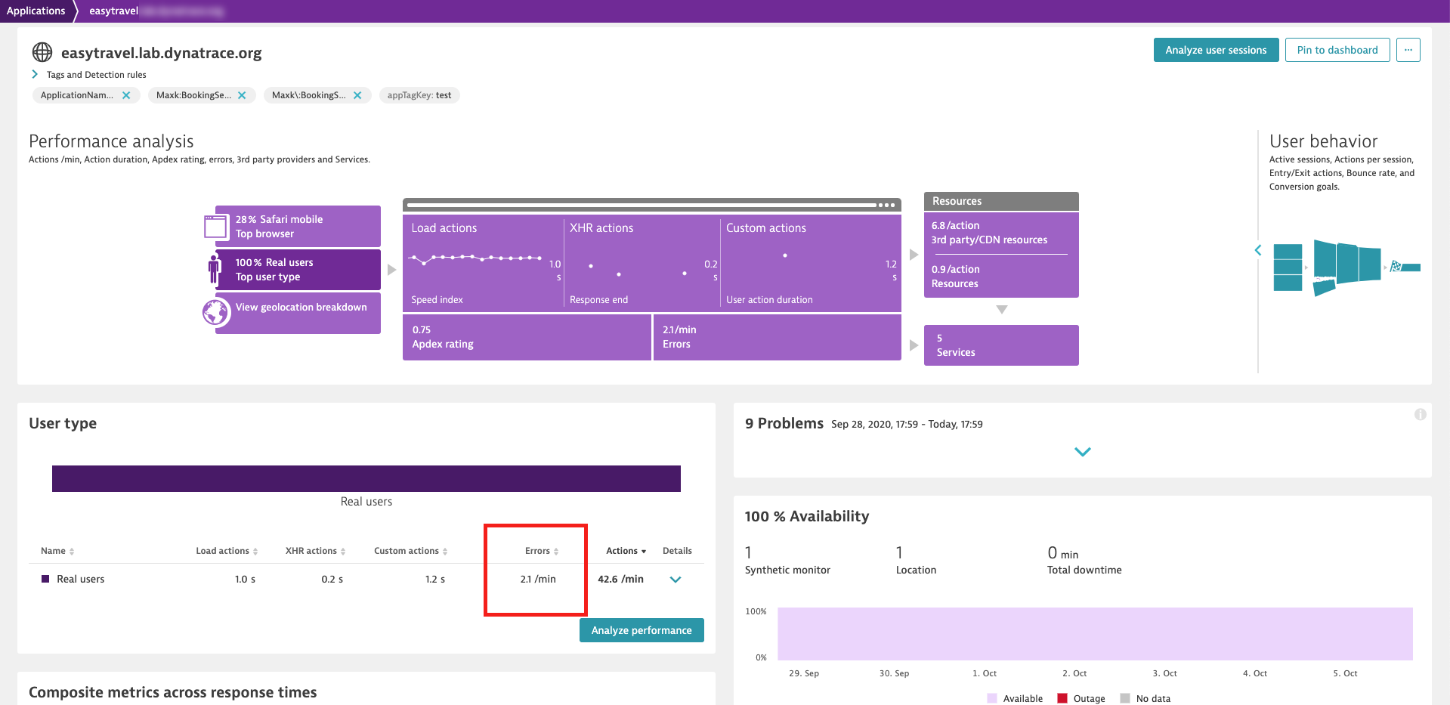
Task: Click the Resources header tile
Action: click(x=1001, y=201)
